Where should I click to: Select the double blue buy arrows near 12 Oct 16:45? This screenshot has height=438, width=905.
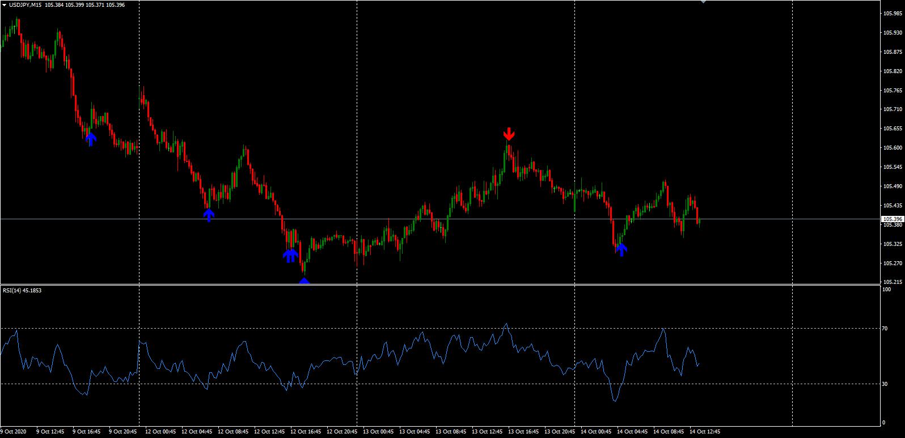coord(290,256)
